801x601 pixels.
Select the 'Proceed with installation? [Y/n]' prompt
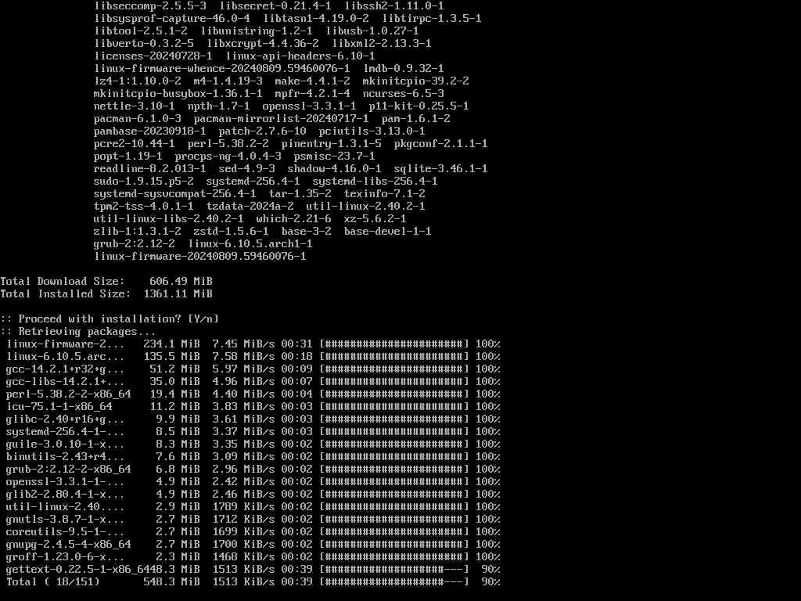pos(110,319)
